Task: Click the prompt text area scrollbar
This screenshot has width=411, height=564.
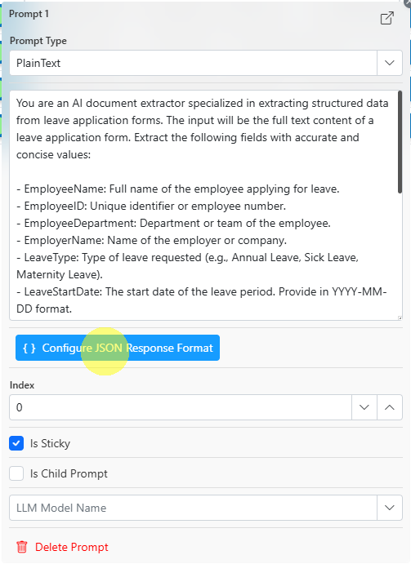Action: coord(400,142)
